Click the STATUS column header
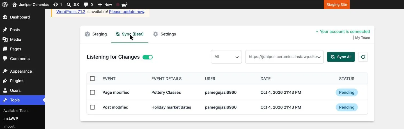Viewport: 404px width, 129px height. click(347, 79)
